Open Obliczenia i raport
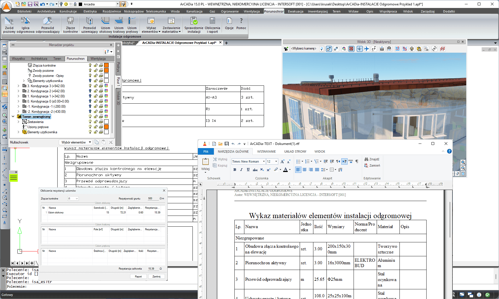The image size is (499, 299). pyautogui.click(x=212, y=25)
